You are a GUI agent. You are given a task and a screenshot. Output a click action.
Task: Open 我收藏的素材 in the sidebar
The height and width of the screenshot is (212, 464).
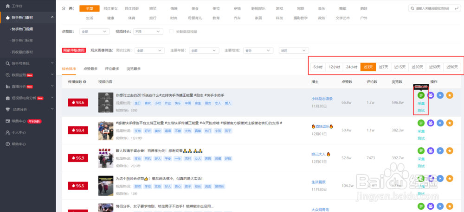(x=22, y=52)
